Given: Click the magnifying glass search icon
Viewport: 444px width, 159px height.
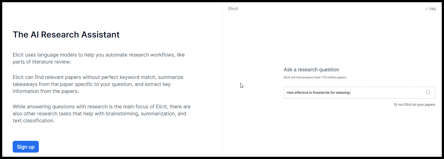Looking at the screenshot, I should (x=428, y=93).
